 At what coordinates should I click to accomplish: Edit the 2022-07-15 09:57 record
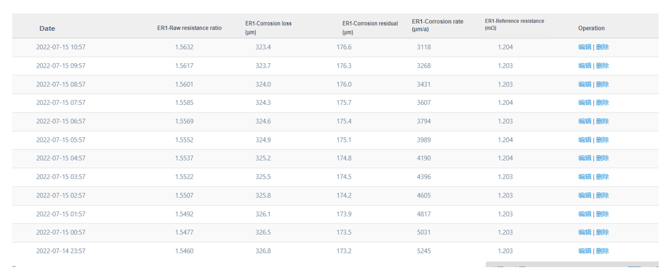(584, 65)
